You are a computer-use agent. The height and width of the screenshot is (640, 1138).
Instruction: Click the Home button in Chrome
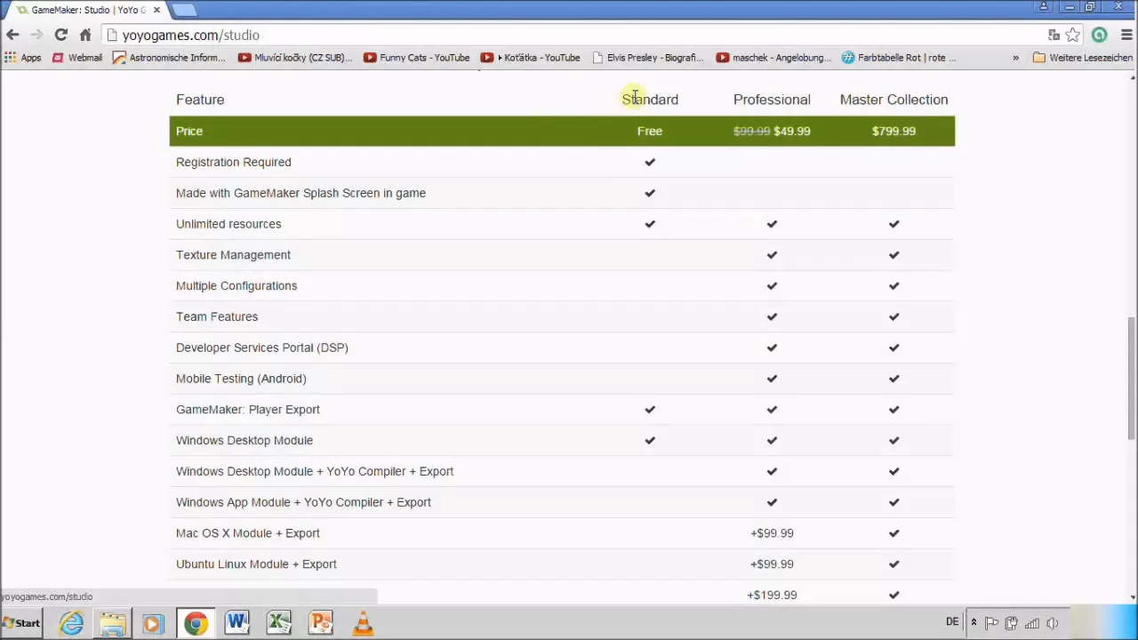point(85,35)
